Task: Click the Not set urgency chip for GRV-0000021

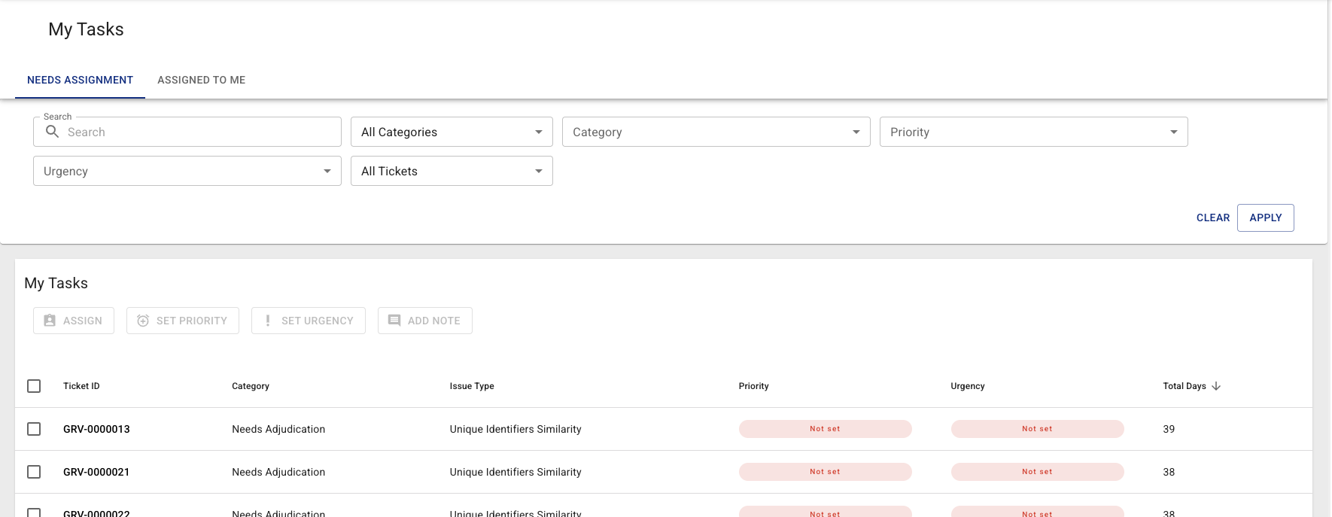Action: [1038, 472]
